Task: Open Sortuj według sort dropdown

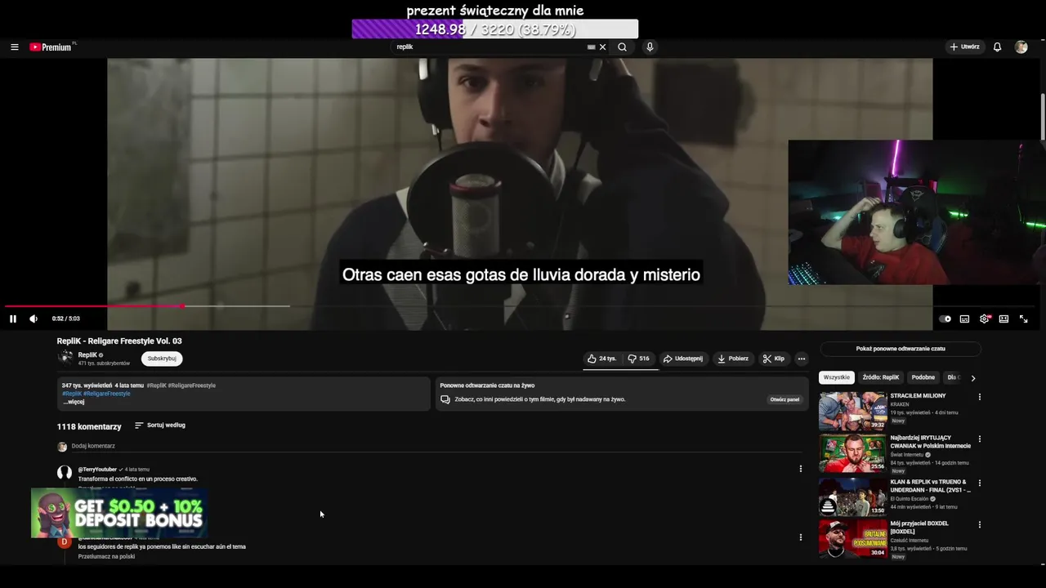Action: [x=160, y=425]
